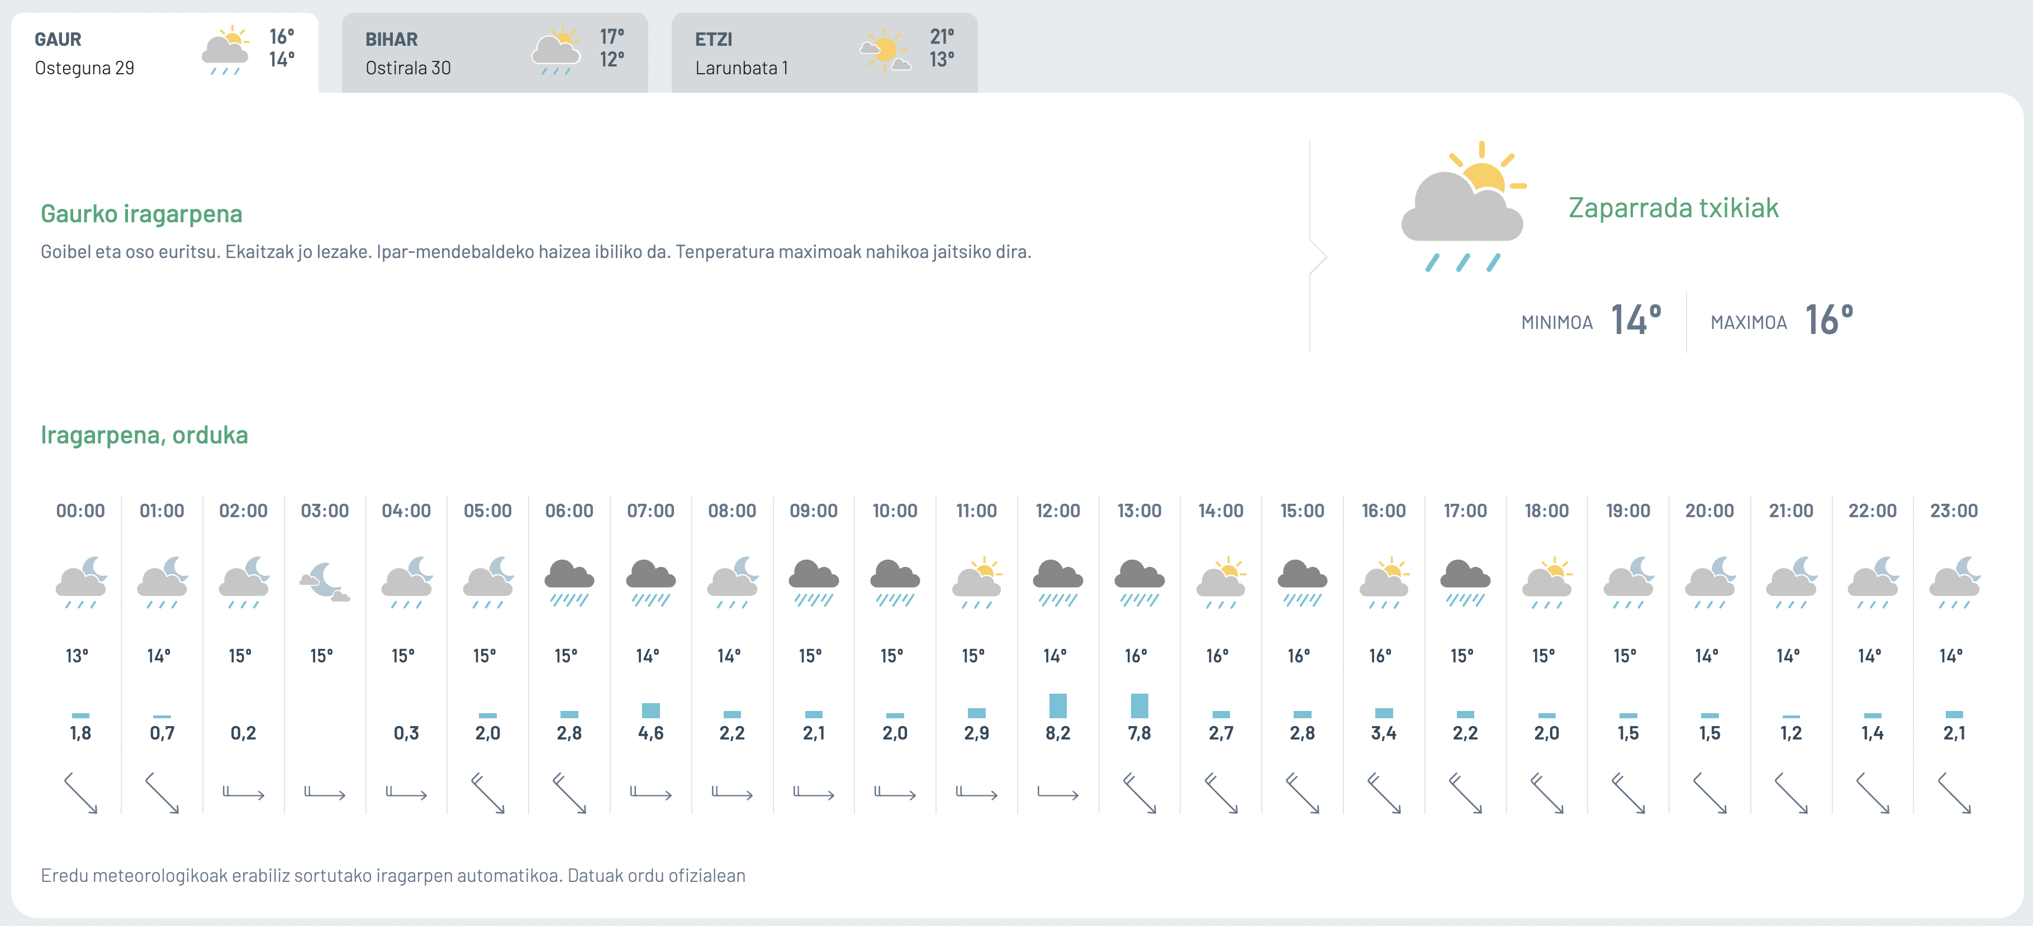2033x926 pixels.
Task: Click the 00:00 night shower icon
Action: [81, 583]
